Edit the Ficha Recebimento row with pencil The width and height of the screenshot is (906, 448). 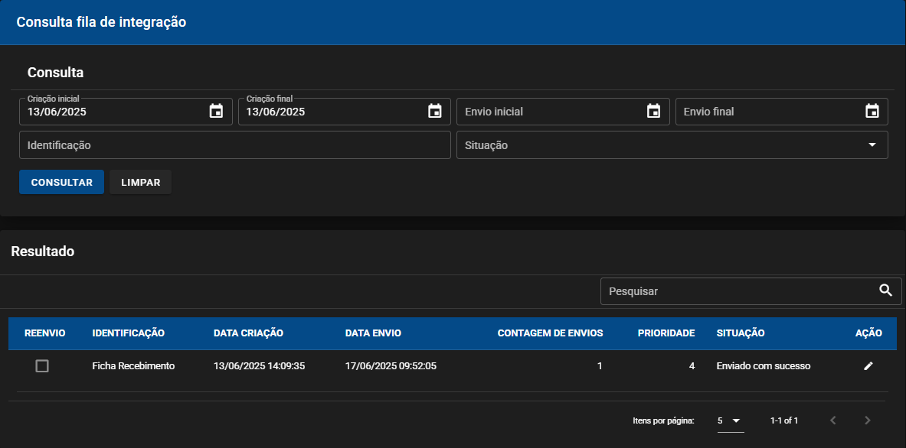tap(868, 366)
